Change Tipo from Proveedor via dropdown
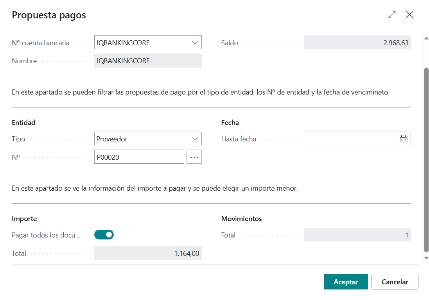This screenshot has width=429, height=300. pyautogui.click(x=195, y=138)
